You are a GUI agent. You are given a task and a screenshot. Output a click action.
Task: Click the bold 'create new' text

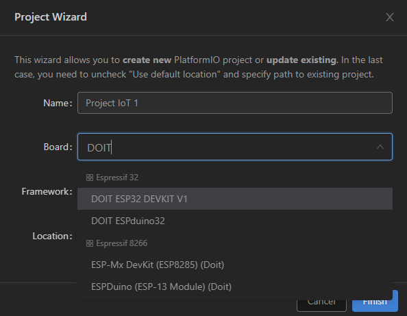pos(147,60)
